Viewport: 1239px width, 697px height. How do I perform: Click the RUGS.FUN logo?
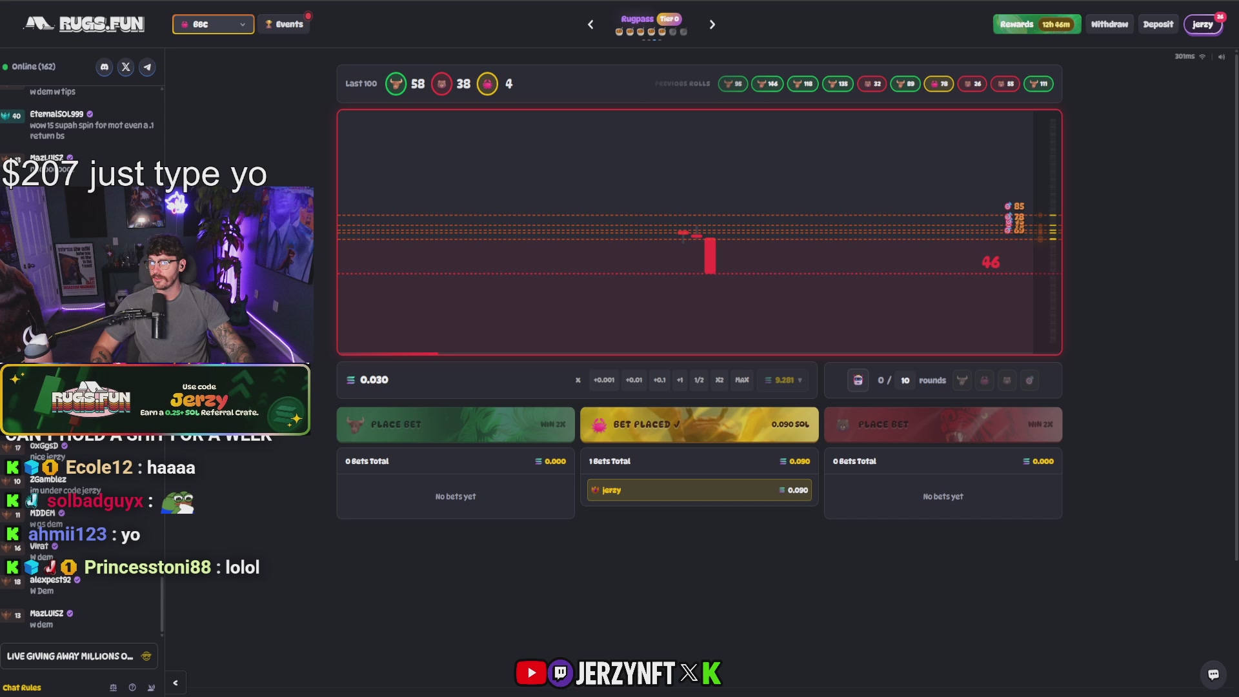click(85, 24)
